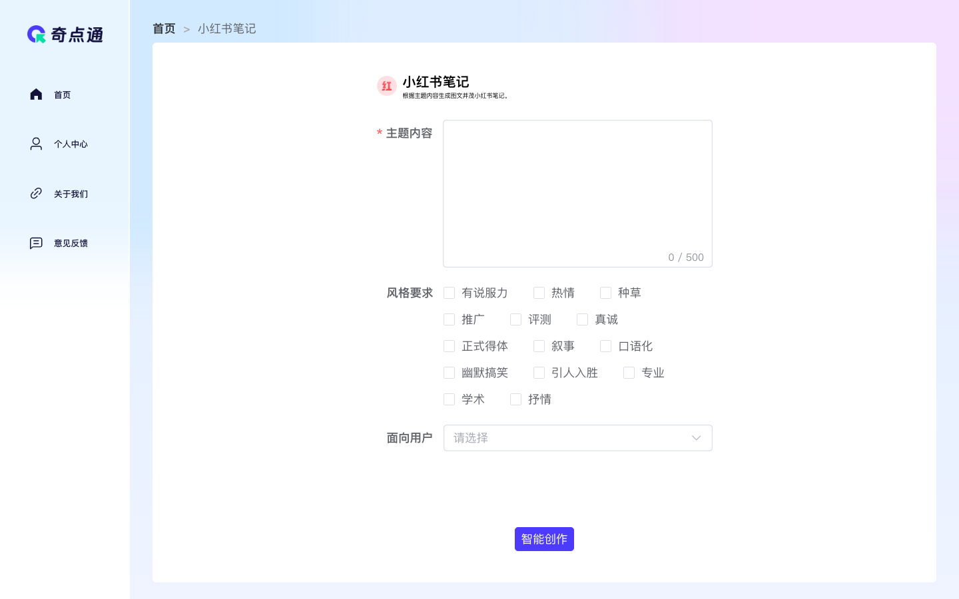
Task: Open audience options from the select box
Action: (x=577, y=438)
